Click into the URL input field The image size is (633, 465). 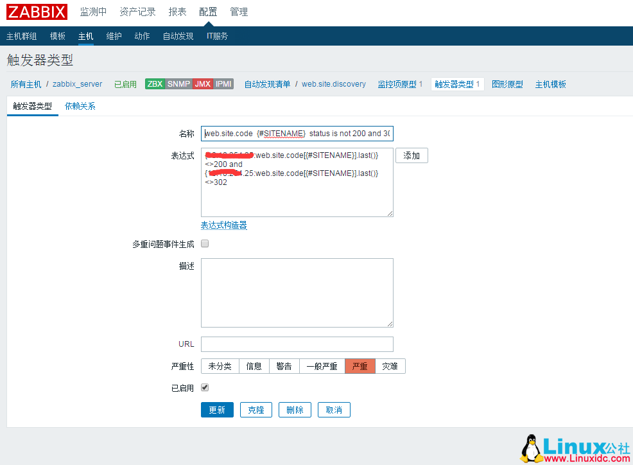297,344
